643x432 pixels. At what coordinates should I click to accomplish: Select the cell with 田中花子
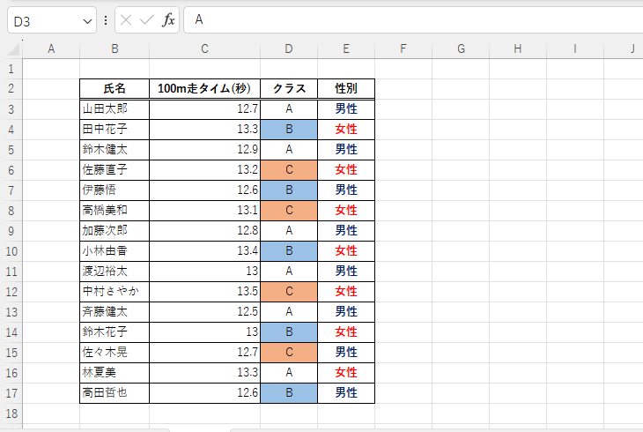coord(115,130)
